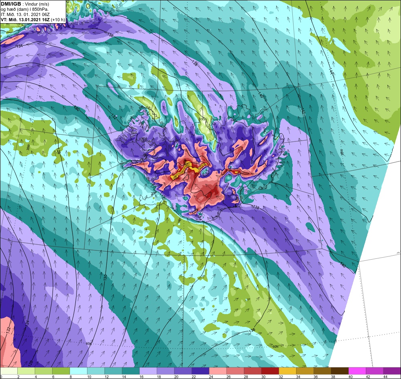This screenshot has width=401, height=379.
Task: Click the legend label '30'
Action: [263, 377]
